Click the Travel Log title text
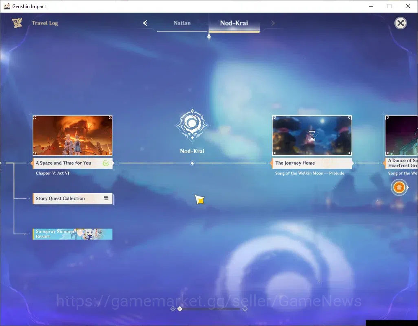Image resolution: width=418 pixels, height=326 pixels. 45,23
